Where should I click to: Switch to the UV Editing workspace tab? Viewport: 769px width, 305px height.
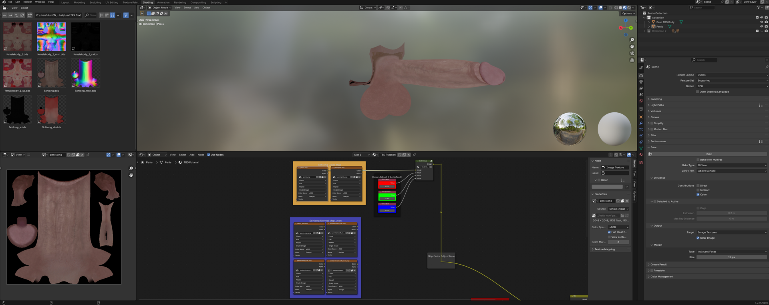112,2
